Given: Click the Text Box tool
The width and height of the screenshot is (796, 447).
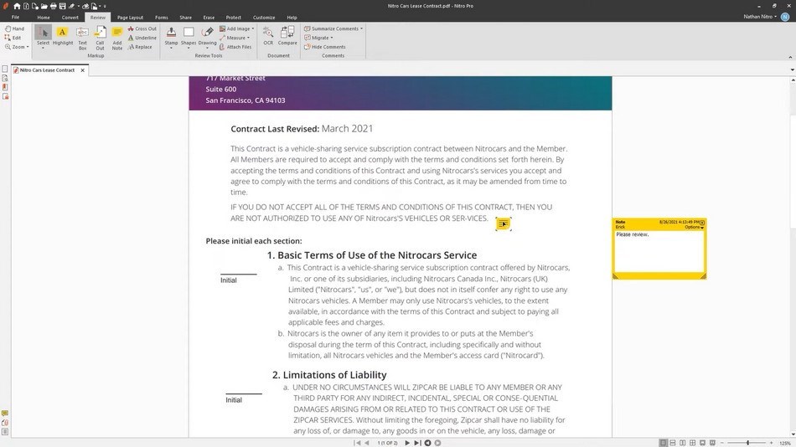Looking at the screenshot, I should 82,36.
